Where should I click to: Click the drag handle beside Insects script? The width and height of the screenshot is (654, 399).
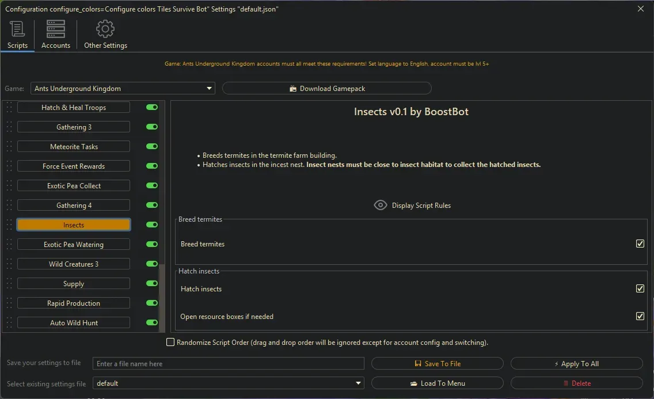click(9, 225)
